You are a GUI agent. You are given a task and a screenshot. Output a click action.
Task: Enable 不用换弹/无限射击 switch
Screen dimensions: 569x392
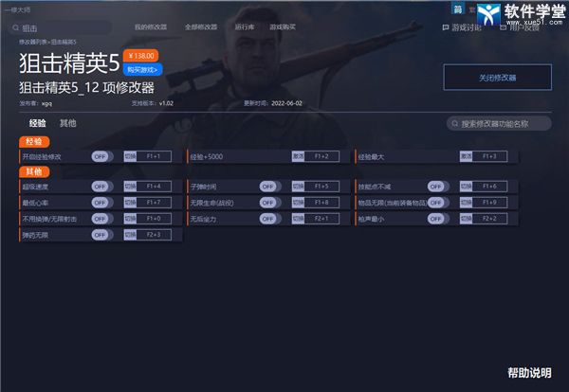click(101, 219)
